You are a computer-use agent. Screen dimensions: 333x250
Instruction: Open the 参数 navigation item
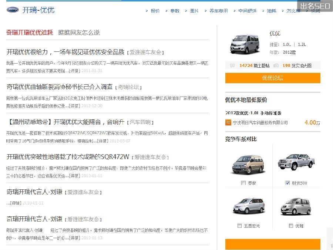point(175,11)
